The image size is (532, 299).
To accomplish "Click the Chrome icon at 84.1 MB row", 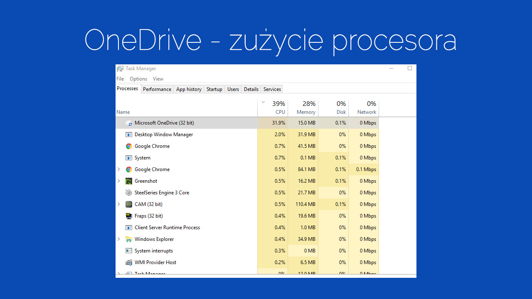I will click(x=129, y=169).
